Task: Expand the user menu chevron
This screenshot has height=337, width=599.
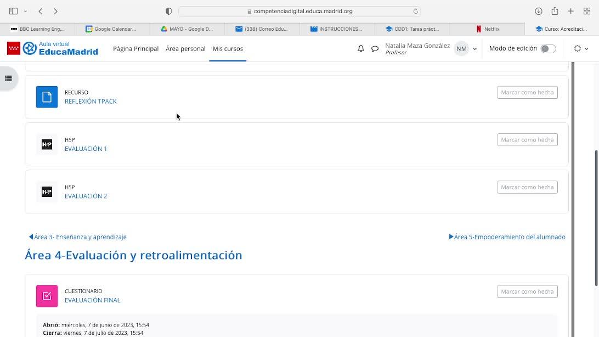Action: 475,49
